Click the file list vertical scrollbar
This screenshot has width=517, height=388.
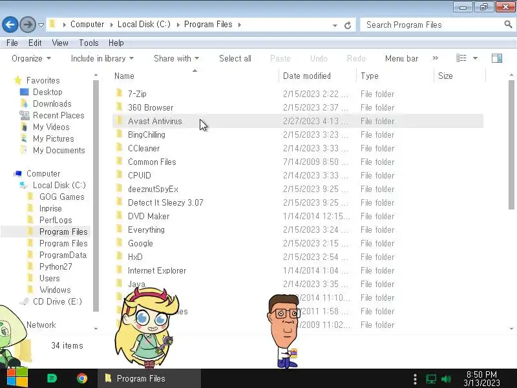[x=511, y=144]
